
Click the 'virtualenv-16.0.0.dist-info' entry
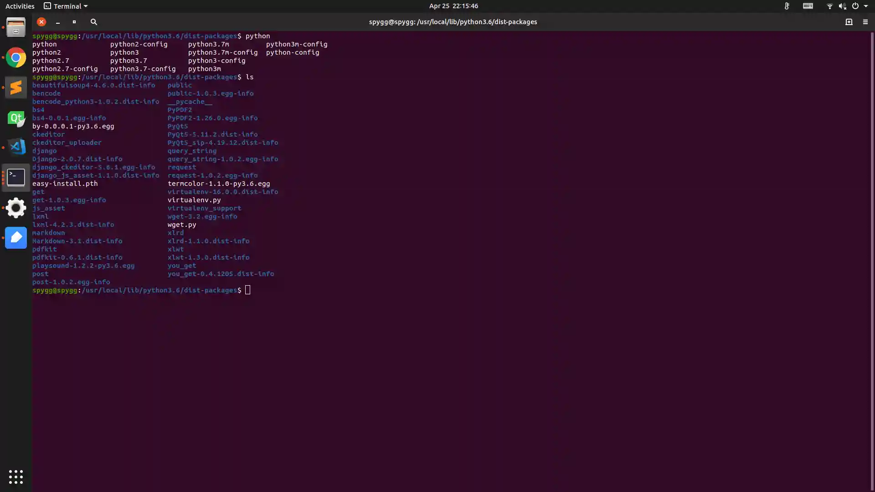[223, 192]
